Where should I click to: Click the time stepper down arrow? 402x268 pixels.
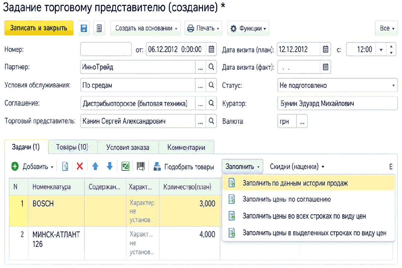coord(391,53)
